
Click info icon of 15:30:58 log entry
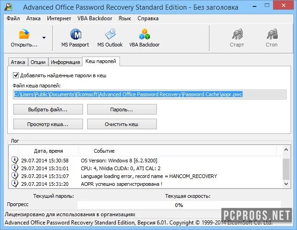tap(15, 160)
